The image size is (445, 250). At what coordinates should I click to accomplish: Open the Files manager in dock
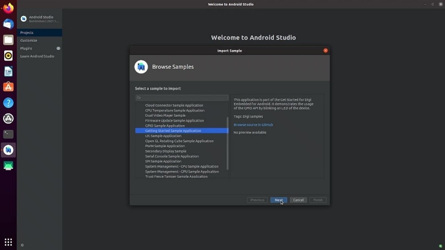[8, 40]
